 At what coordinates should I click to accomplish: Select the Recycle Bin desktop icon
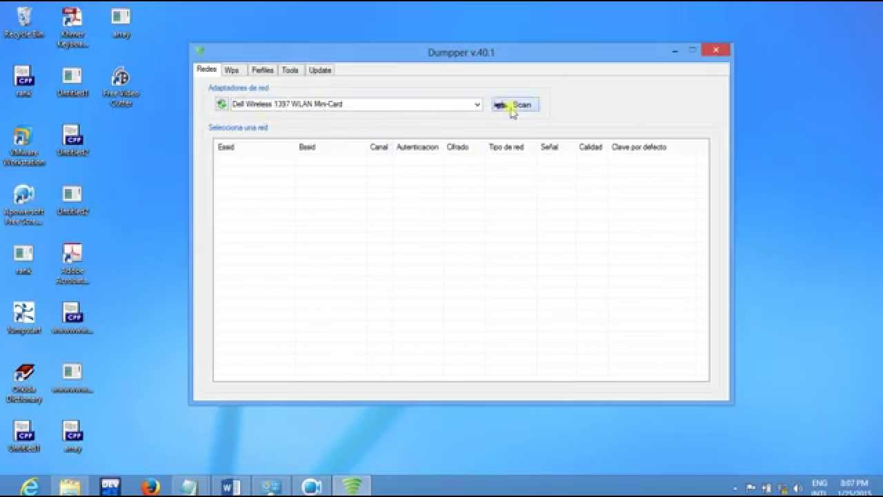[x=24, y=22]
